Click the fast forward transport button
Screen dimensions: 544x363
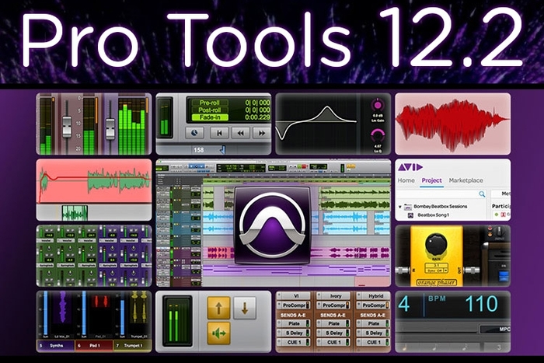click(262, 133)
